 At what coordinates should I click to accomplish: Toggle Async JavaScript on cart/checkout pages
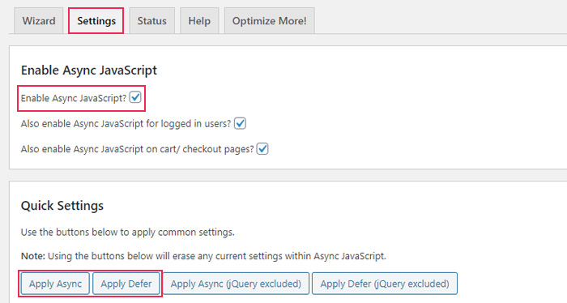pyautogui.click(x=262, y=148)
